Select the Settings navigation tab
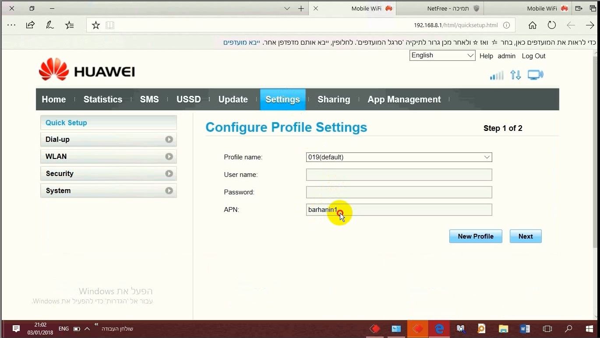 (x=283, y=99)
